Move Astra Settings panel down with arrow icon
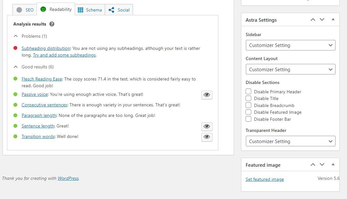The width and height of the screenshot is (347, 199). coord(322,19)
